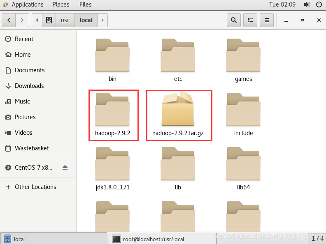The width and height of the screenshot is (326, 244).
Task: Select the bin folder icon
Action: tap(112, 55)
